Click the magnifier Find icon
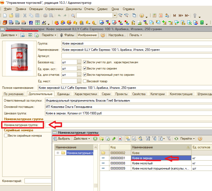Image resolution: width=212 pixels, height=191 pixels. (x=73, y=16)
